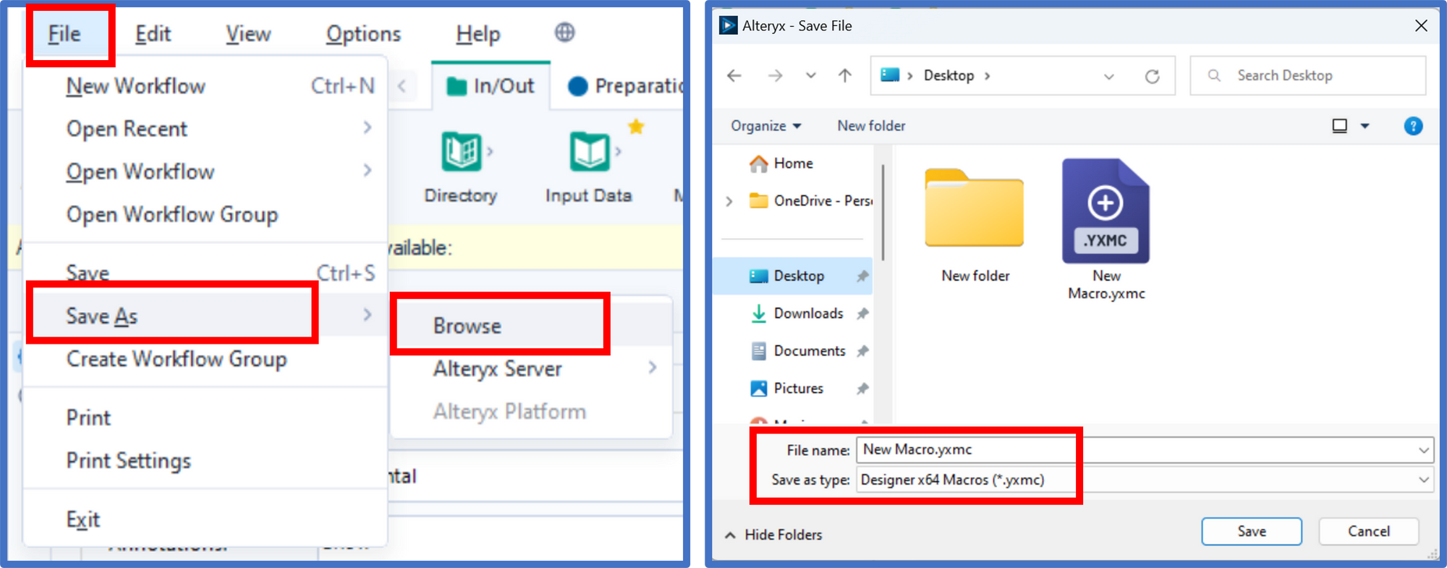Expand the path chevron after Desktop

tap(988, 76)
